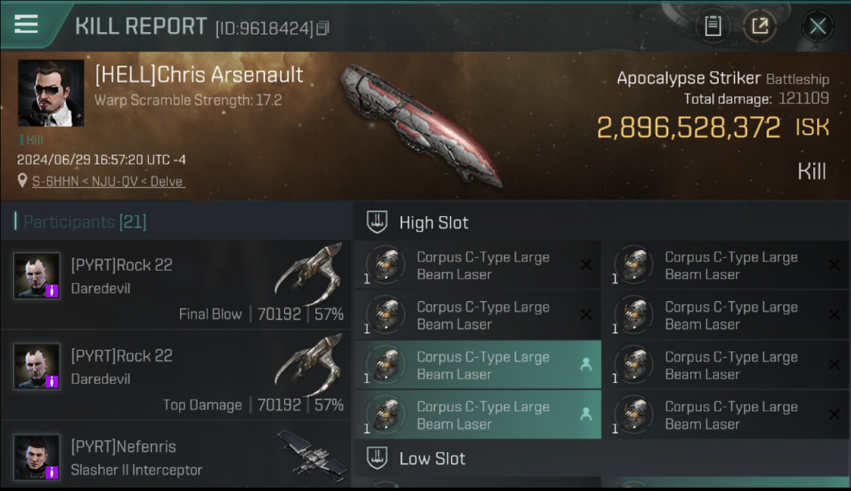Click the share export icon
851x491 pixels.
(x=759, y=26)
